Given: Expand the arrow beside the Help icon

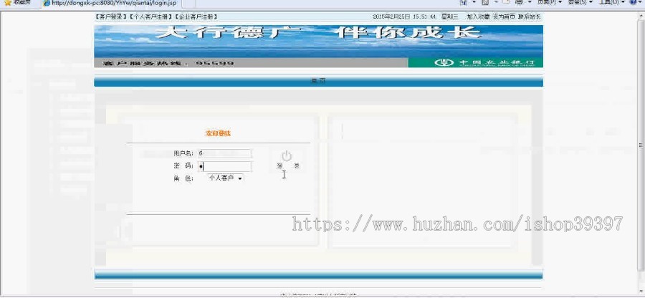Looking at the screenshot, I should tap(641, 2).
